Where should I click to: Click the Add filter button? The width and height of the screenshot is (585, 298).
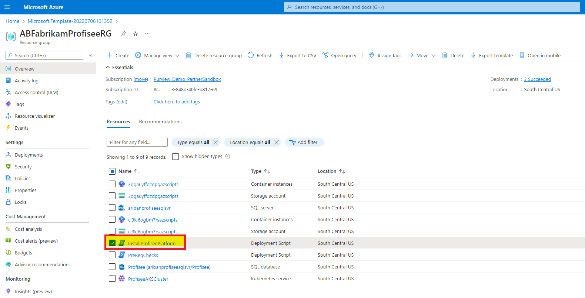304,142
